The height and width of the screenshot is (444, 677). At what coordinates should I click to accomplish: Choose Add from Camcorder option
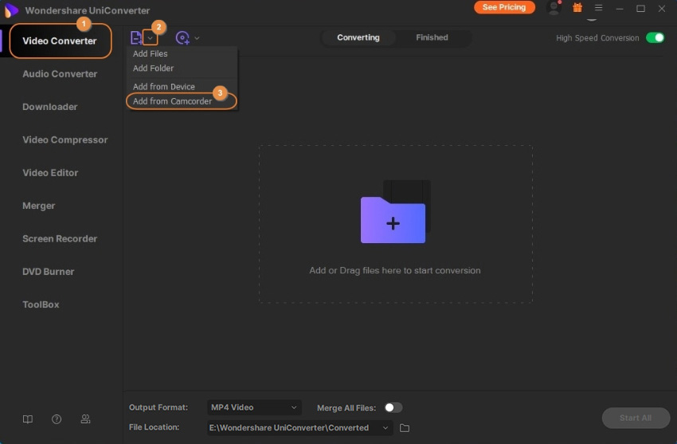click(172, 101)
